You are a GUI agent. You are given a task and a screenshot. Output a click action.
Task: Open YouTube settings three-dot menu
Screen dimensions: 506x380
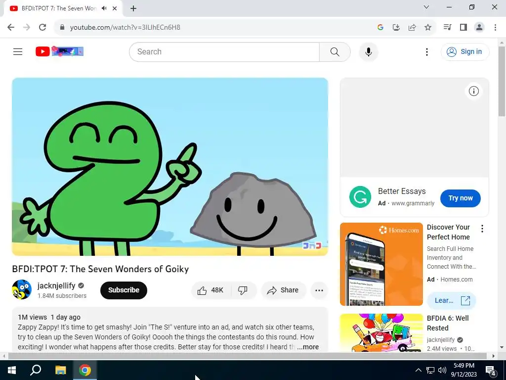[426, 51]
